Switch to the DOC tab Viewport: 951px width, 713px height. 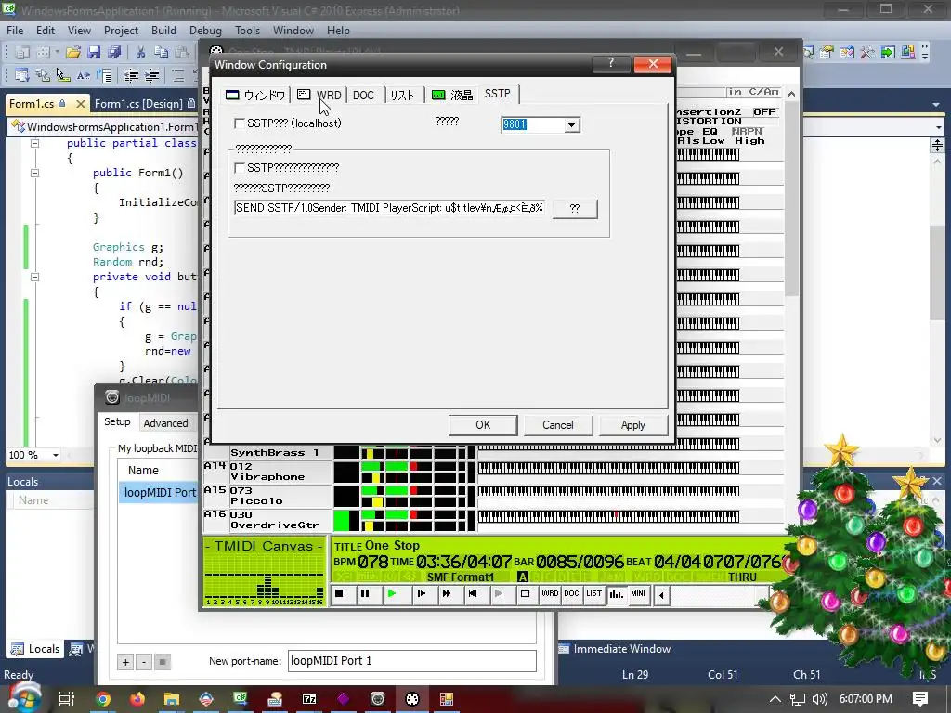pos(363,96)
